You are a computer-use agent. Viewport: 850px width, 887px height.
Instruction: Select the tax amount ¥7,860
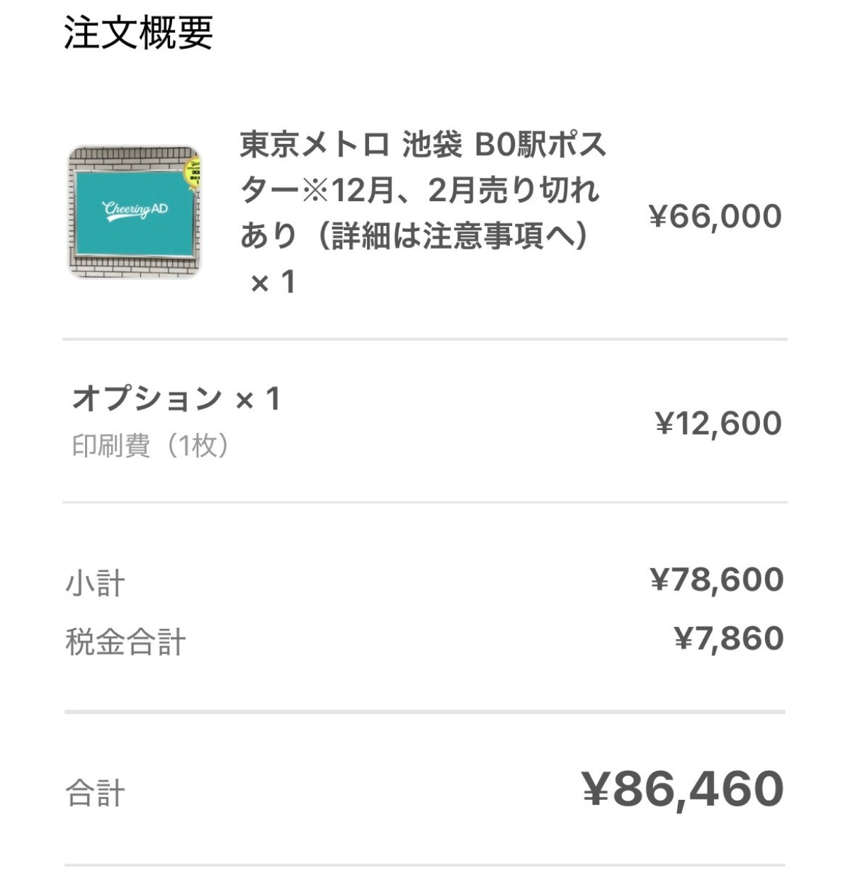tap(728, 638)
